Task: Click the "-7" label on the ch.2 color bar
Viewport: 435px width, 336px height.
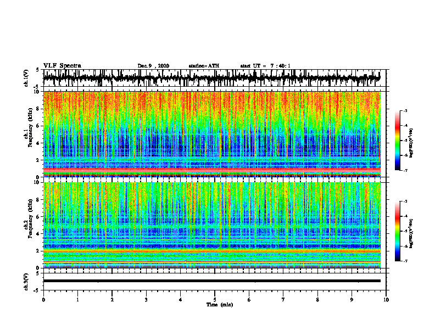Action: click(x=405, y=261)
